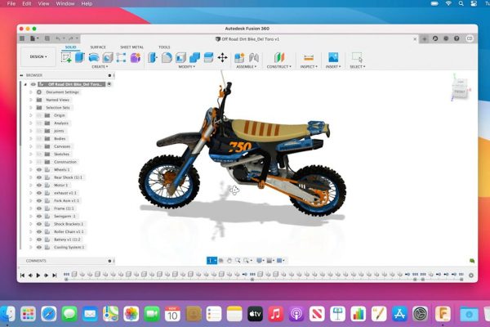The height and width of the screenshot is (327, 490).
Task: Select the Battery v1 (1):2 item
Action: [67, 240]
